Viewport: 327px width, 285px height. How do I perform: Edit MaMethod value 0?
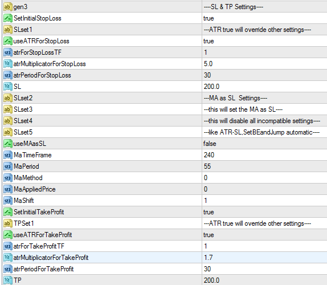tap(206, 178)
